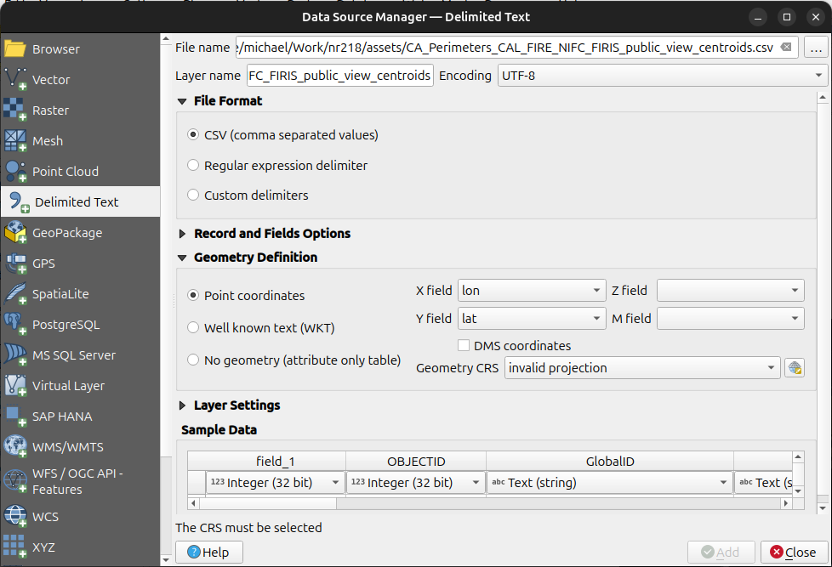Enable the DMS coordinates checkbox

point(464,346)
